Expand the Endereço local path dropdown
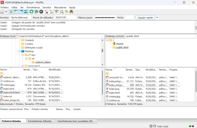Screen dimensions: 197x128 102,36
